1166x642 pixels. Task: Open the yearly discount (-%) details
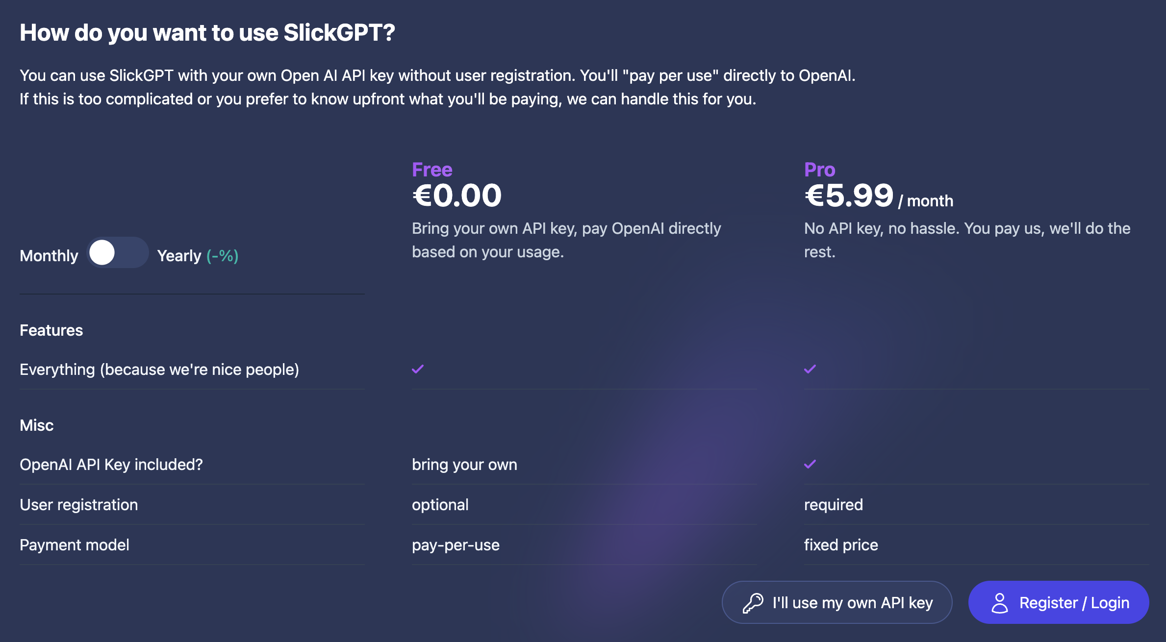coord(222,255)
